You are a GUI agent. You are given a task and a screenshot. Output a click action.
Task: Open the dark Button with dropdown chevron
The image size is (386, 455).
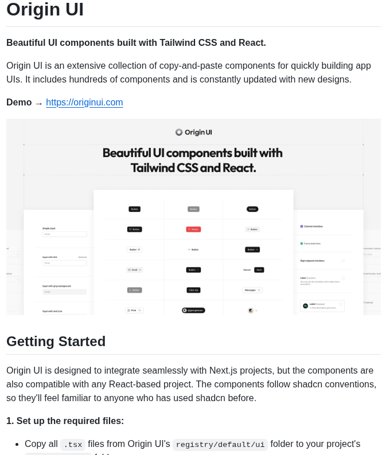pyautogui.click(x=193, y=270)
